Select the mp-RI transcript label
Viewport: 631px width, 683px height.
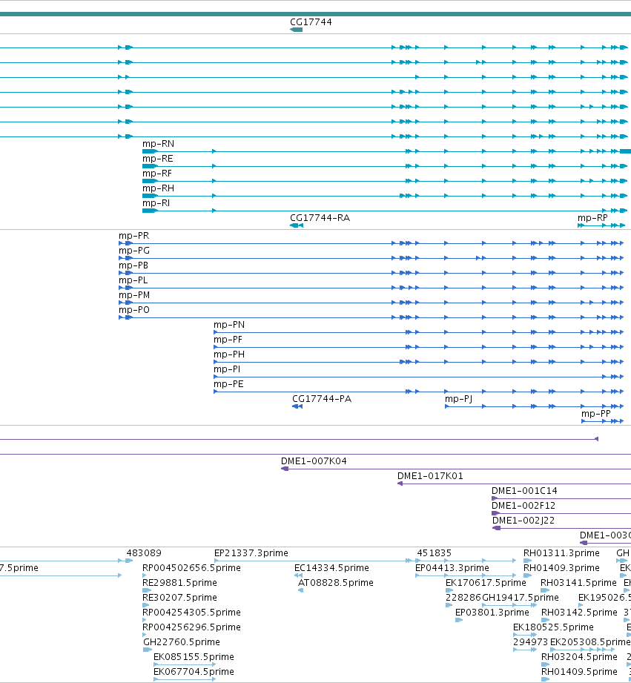coord(156,203)
